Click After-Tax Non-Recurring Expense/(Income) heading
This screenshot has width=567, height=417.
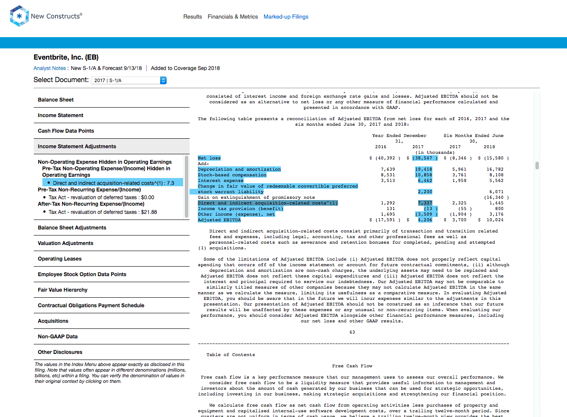[91, 204]
